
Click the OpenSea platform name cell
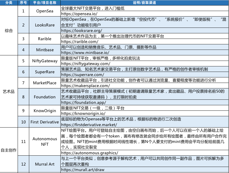tap(45, 11)
